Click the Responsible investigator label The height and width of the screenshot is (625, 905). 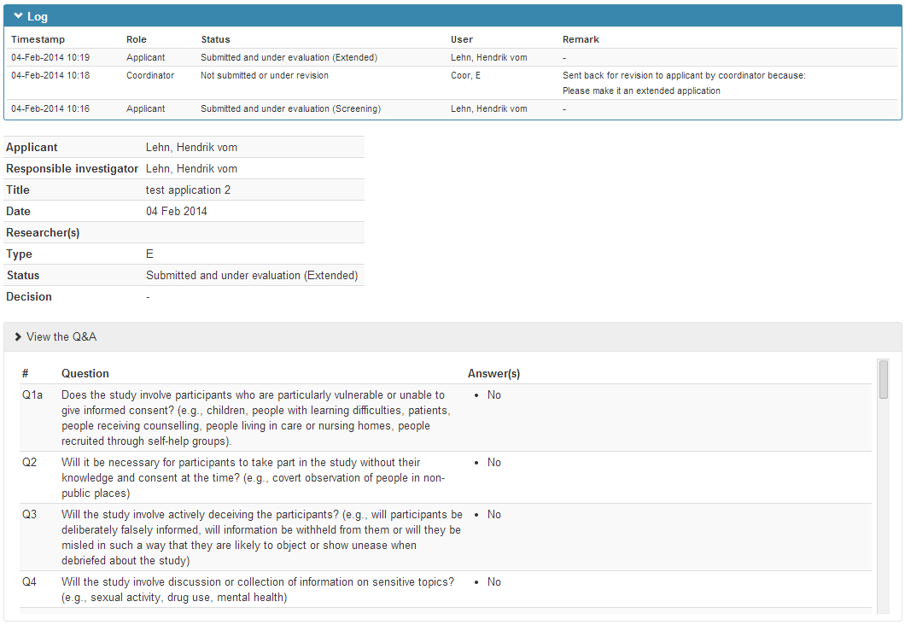[73, 168]
